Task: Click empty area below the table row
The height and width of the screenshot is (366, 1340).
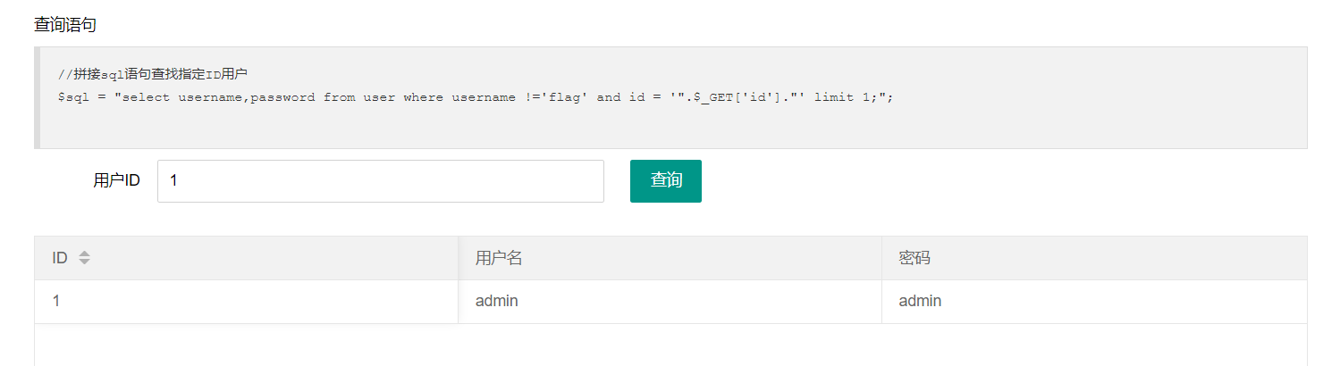Action: tap(670, 345)
